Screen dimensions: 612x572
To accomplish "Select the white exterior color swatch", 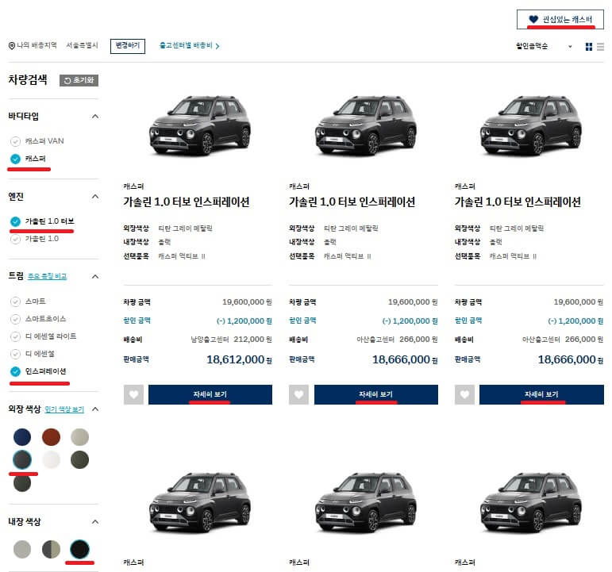I will [x=51, y=459].
